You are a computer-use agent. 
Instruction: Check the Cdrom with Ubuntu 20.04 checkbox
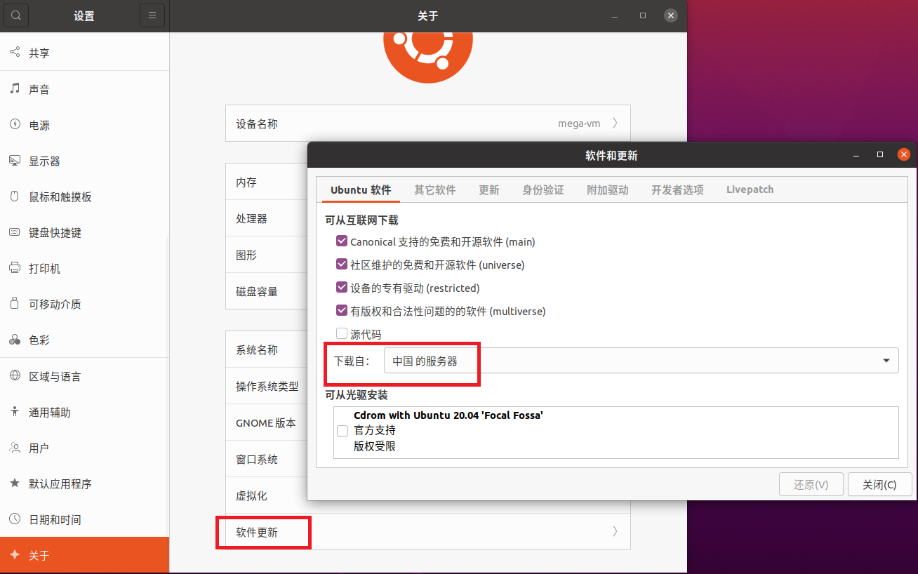tap(342, 431)
